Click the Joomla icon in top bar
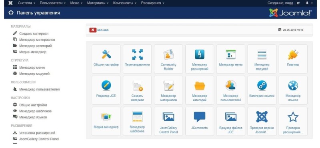Image resolution: width=320 pixels, height=148 pixels. pyautogui.click(x=11, y=3)
